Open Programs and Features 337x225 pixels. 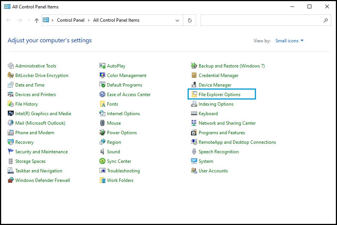click(222, 133)
